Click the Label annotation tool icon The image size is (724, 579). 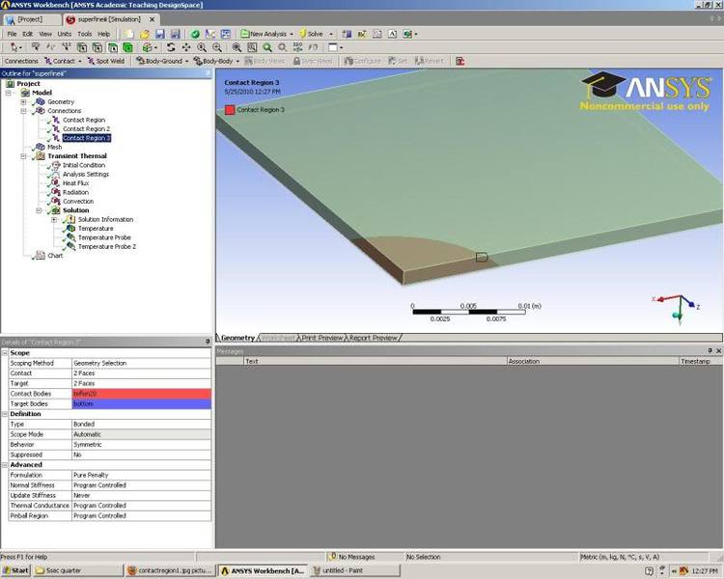36,47
